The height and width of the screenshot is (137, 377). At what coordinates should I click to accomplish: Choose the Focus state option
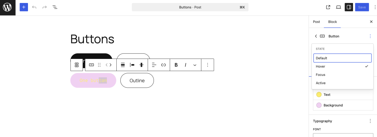[x=342, y=75]
